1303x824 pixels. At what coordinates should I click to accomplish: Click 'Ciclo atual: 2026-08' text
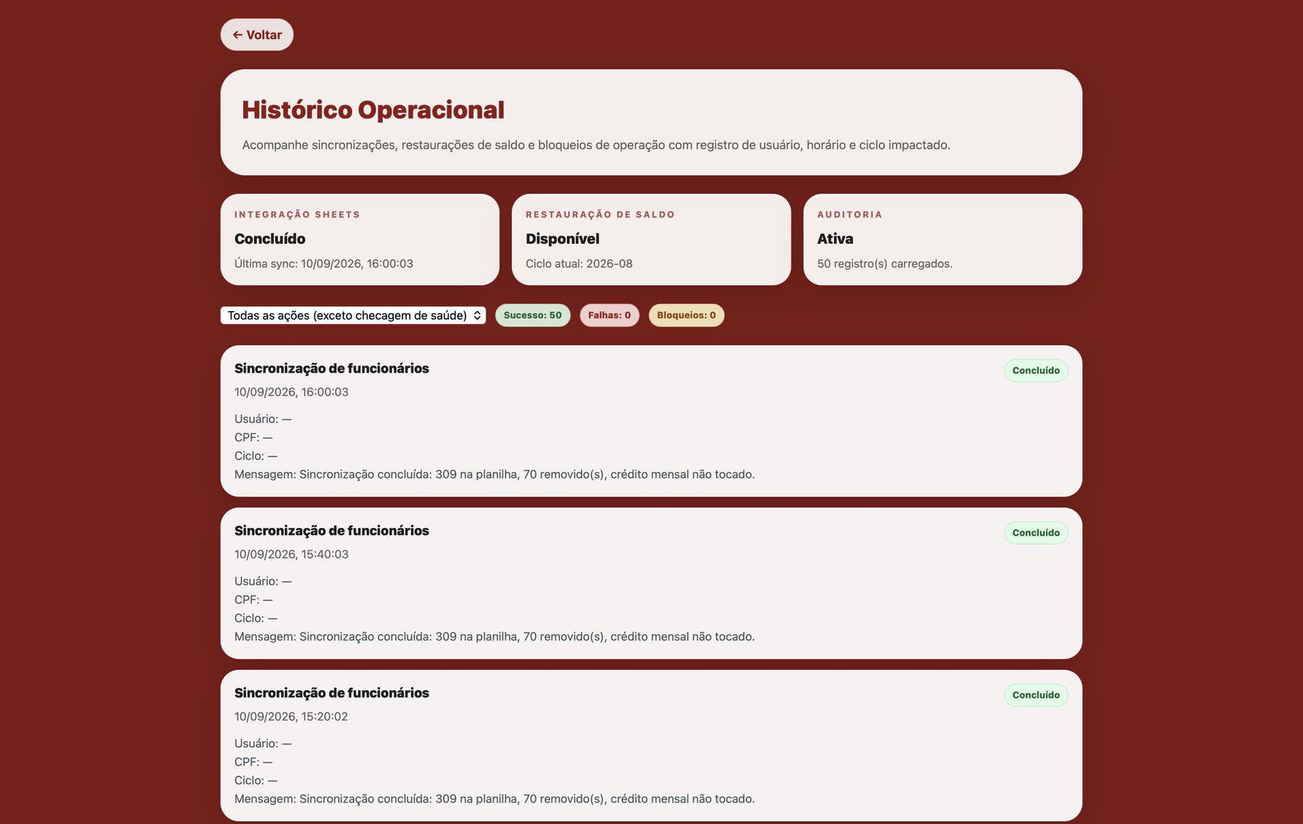point(579,264)
